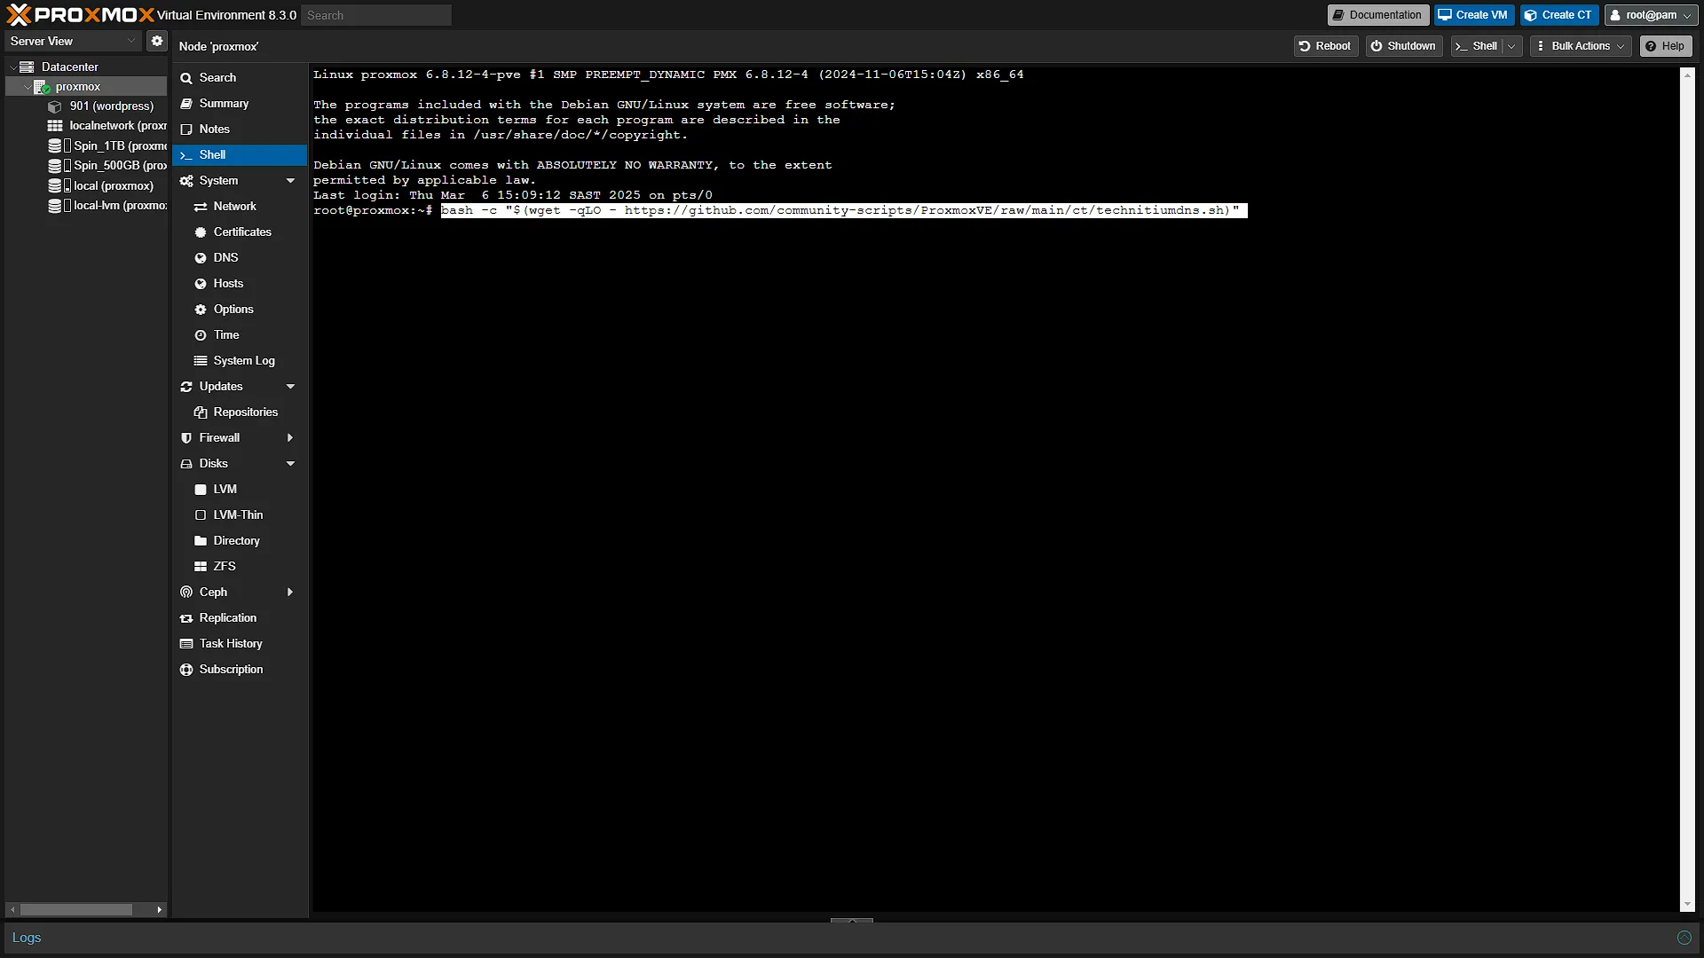Click the Logs panel refresh circle icon

(x=1684, y=938)
